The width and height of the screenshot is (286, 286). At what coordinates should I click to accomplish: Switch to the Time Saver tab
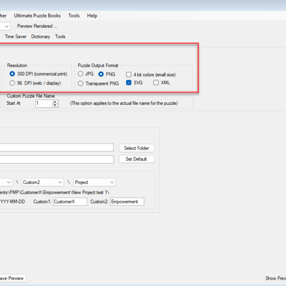point(16,36)
